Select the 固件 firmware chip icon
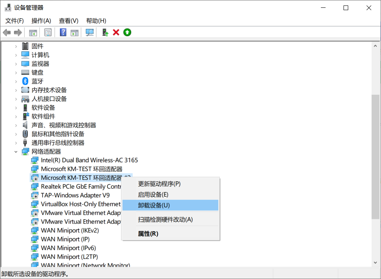Viewport: 381px width, 279px height. point(25,46)
